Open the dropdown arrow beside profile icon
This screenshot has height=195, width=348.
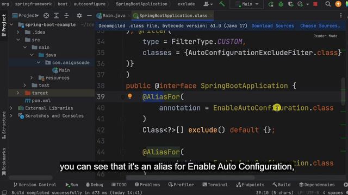(308, 4)
